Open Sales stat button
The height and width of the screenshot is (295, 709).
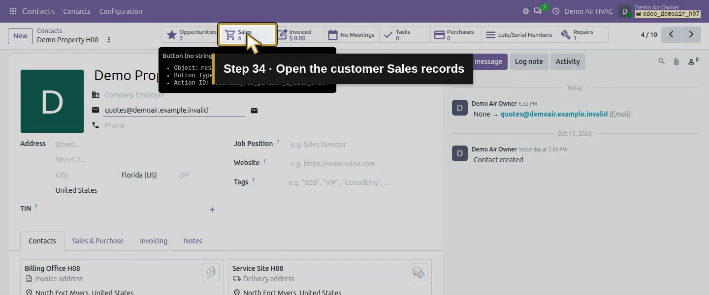click(x=247, y=35)
